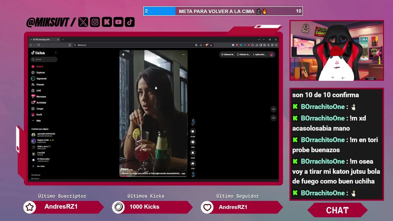393x221 pixels.
Task: Click the 'META PARA VOLVER A LA CIMA' goal bar
Action: pyautogui.click(x=223, y=11)
